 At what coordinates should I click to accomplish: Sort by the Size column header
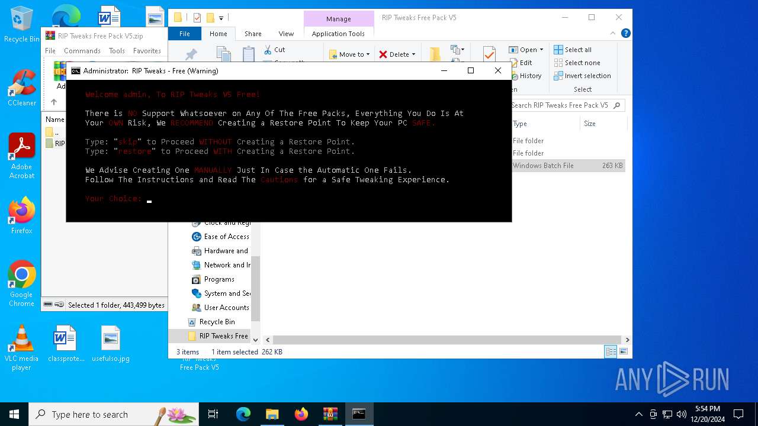tap(603, 124)
